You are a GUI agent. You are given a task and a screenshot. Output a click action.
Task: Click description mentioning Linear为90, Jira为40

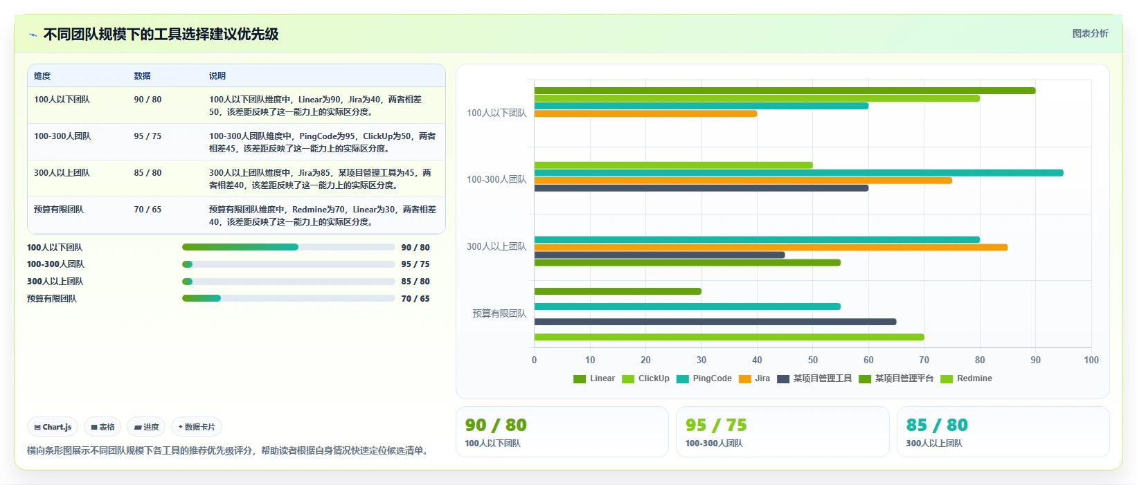(316, 106)
